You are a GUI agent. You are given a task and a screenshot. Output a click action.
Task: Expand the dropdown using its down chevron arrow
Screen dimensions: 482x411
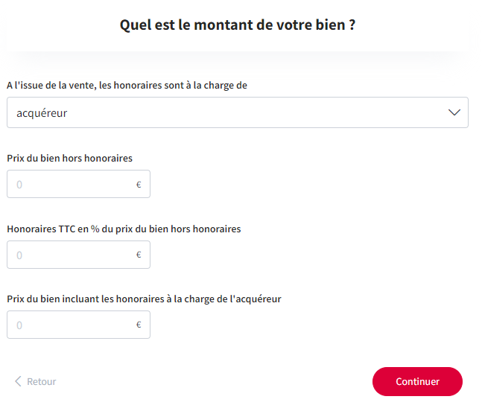click(454, 112)
